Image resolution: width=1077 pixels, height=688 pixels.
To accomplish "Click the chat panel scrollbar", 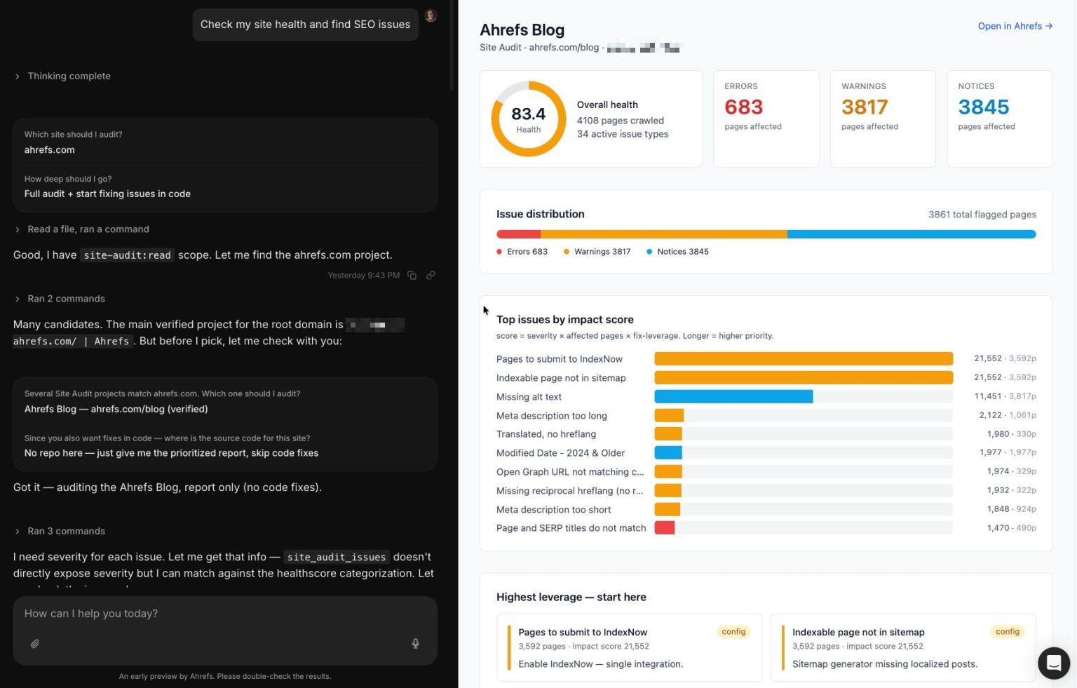I will (452, 46).
